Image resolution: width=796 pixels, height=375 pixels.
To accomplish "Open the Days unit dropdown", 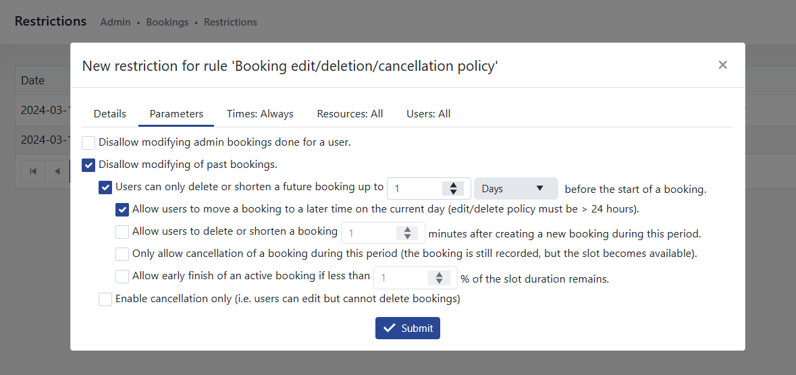I will point(516,189).
